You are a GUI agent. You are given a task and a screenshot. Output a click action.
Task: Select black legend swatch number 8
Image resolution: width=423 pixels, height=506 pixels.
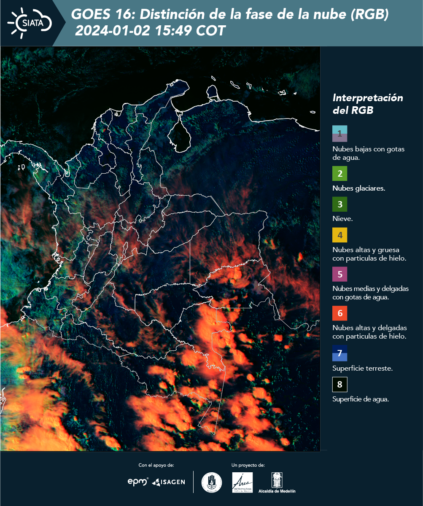(x=339, y=385)
